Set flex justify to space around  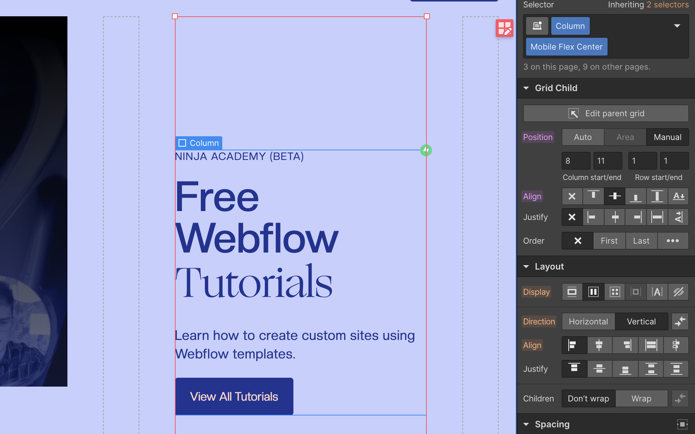click(676, 369)
